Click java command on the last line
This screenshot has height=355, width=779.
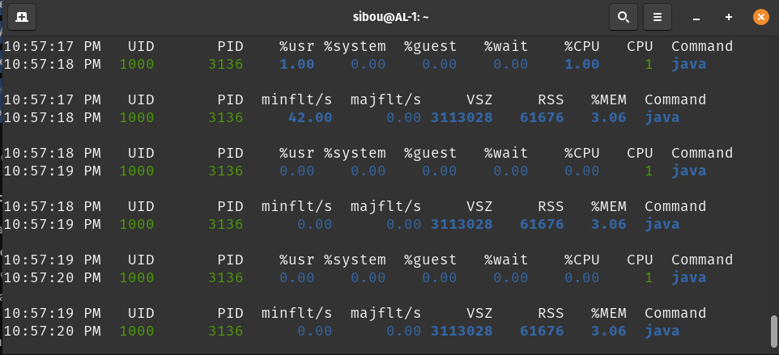pos(662,331)
